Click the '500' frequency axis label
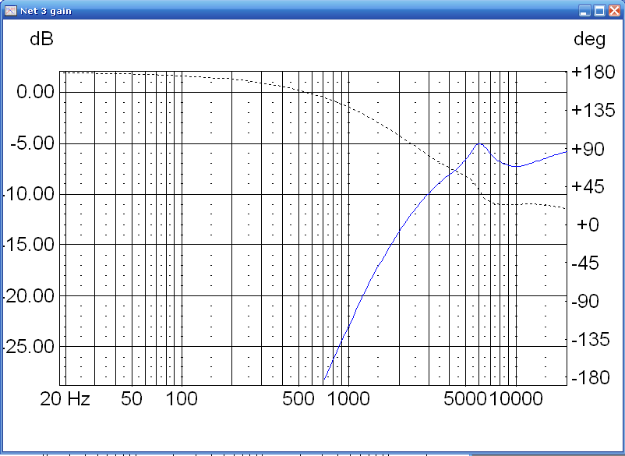 coord(299,399)
